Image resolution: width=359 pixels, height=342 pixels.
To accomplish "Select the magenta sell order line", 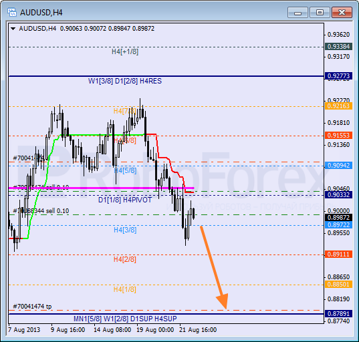I will tap(102, 188).
